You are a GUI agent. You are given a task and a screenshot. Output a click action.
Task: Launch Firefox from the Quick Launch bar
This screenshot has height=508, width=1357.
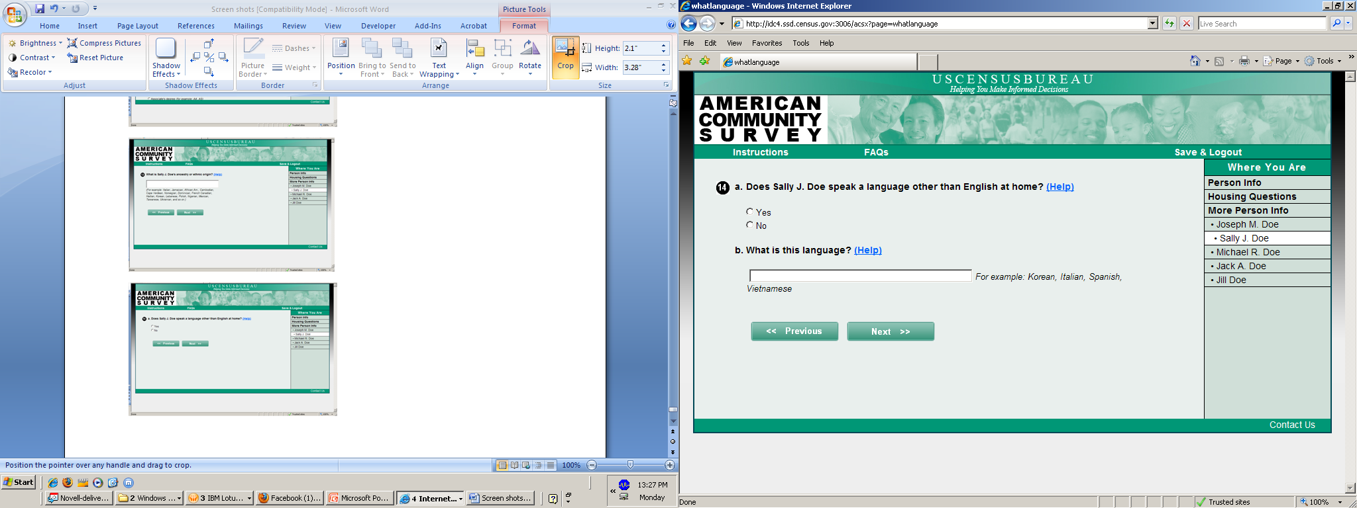point(68,482)
